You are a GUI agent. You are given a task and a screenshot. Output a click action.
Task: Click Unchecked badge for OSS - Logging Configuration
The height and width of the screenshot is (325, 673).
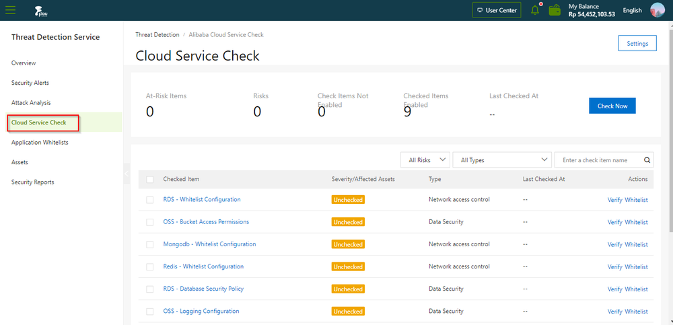[x=348, y=312]
